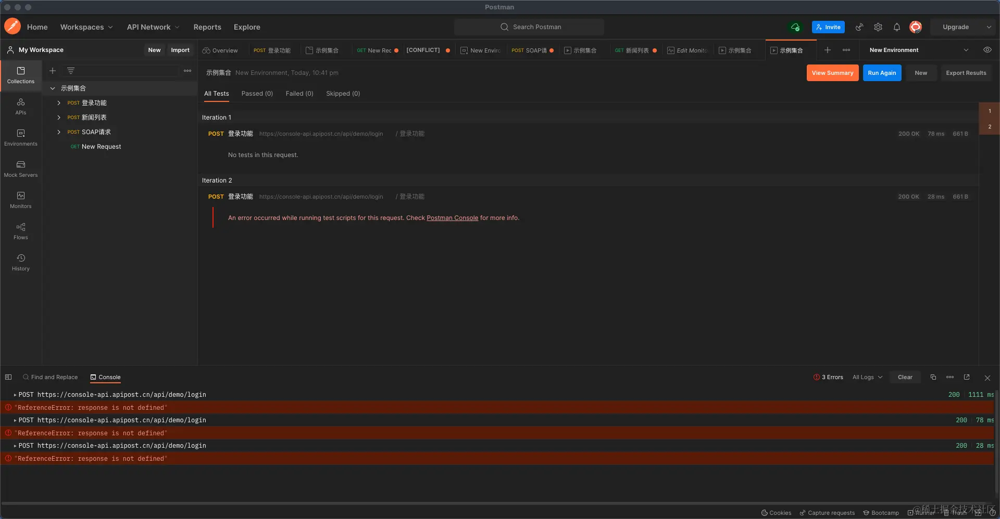The height and width of the screenshot is (519, 1000).
Task: Open the Collections sidebar panel
Action: (x=21, y=75)
